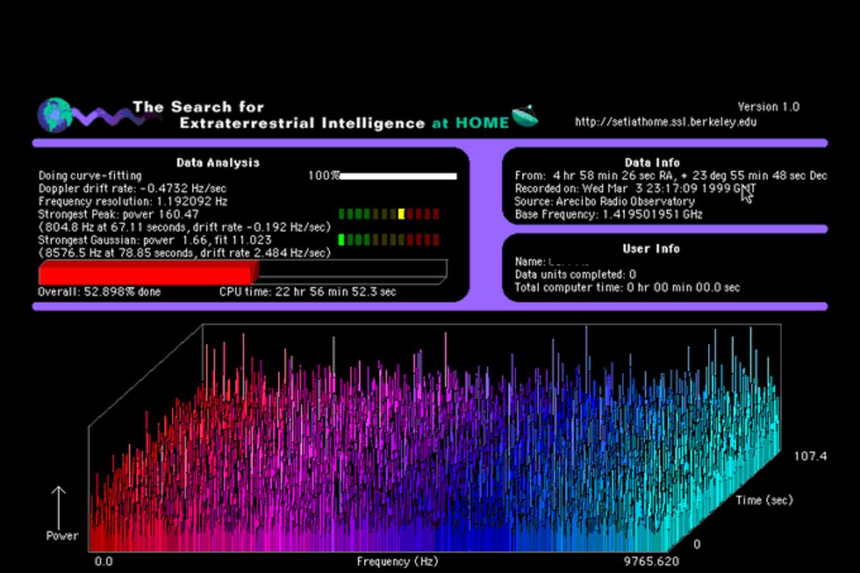The image size is (860, 573).
Task: Click the Strongest Peak power indicator strip
Action: pyautogui.click(x=388, y=213)
